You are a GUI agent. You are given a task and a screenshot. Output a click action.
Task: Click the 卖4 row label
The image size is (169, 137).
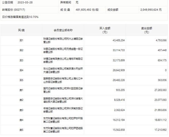pyautogui.click(x=21, y=120)
